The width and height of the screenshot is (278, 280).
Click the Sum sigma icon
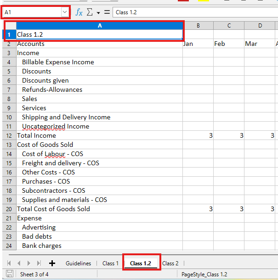[90, 12]
